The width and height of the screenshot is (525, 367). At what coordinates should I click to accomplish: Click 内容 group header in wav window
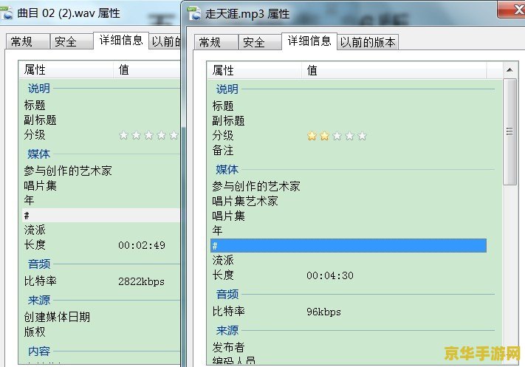coord(39,351)
